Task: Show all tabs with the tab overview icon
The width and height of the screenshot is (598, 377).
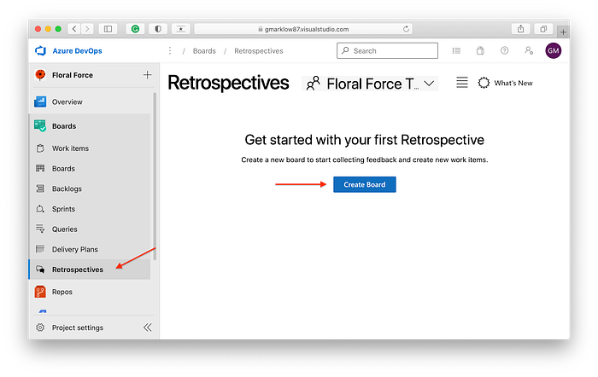Action: [543, 29]
